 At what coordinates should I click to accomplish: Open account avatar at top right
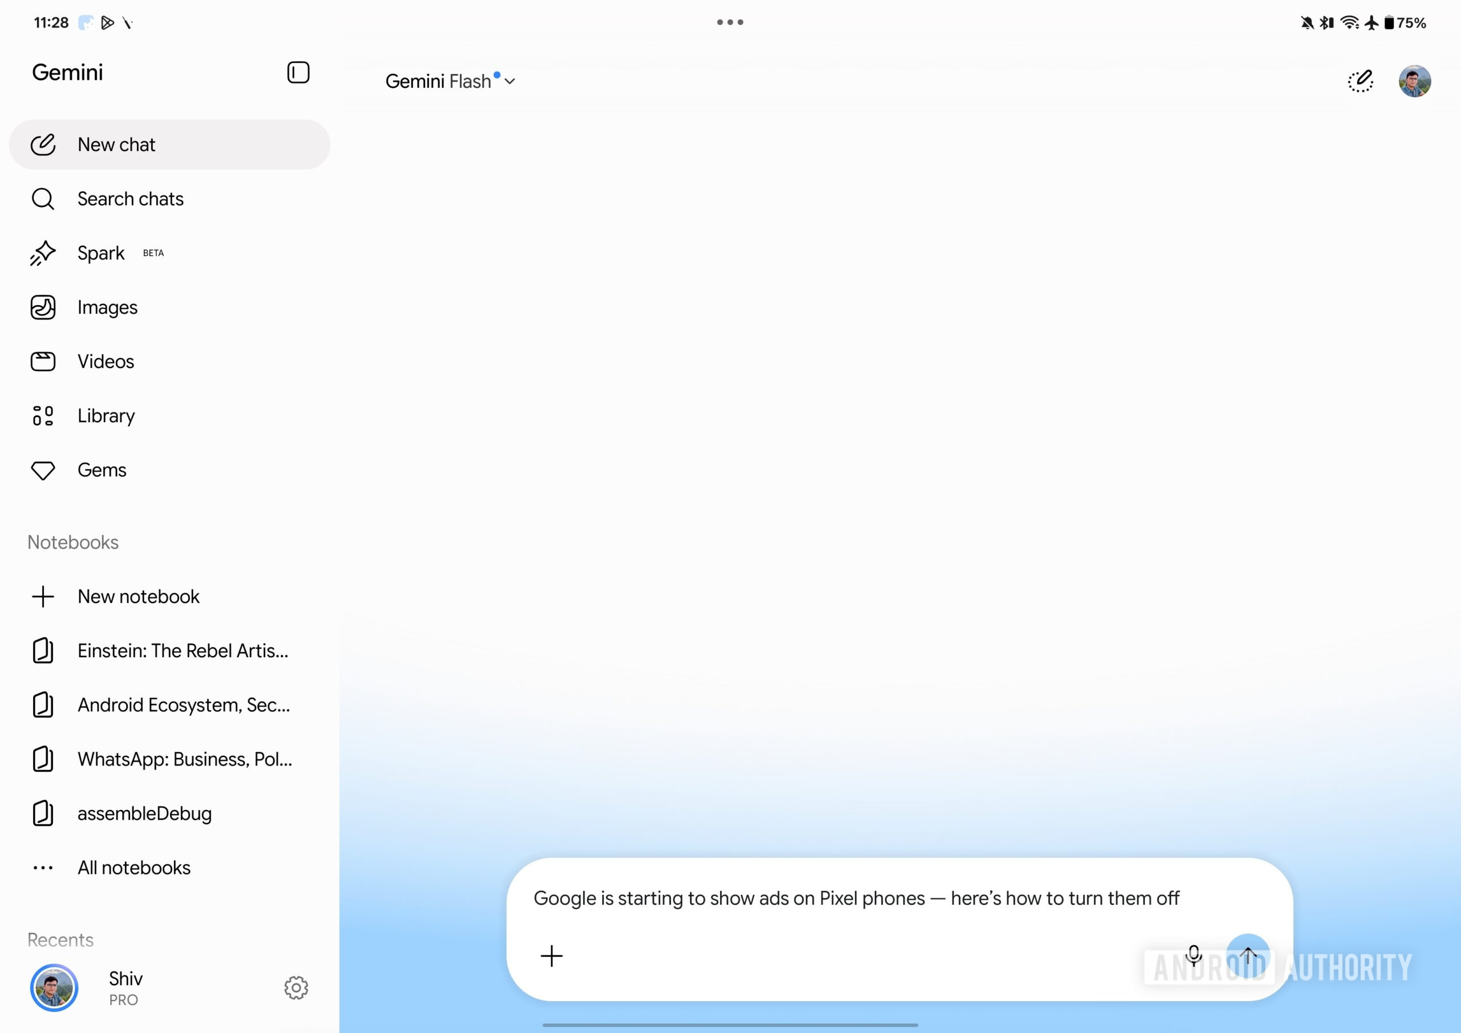[1415, 82]
